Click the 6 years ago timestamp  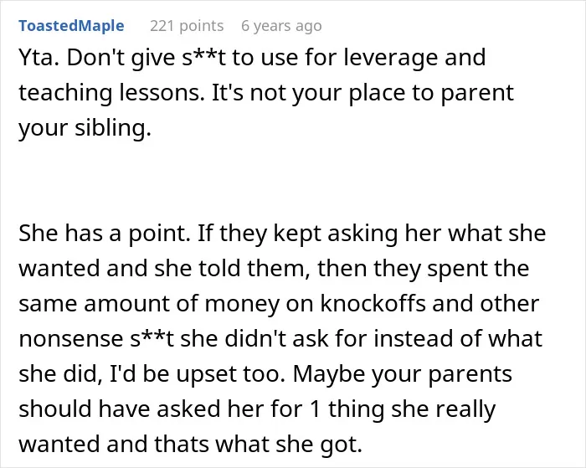[x=281, y=26]
